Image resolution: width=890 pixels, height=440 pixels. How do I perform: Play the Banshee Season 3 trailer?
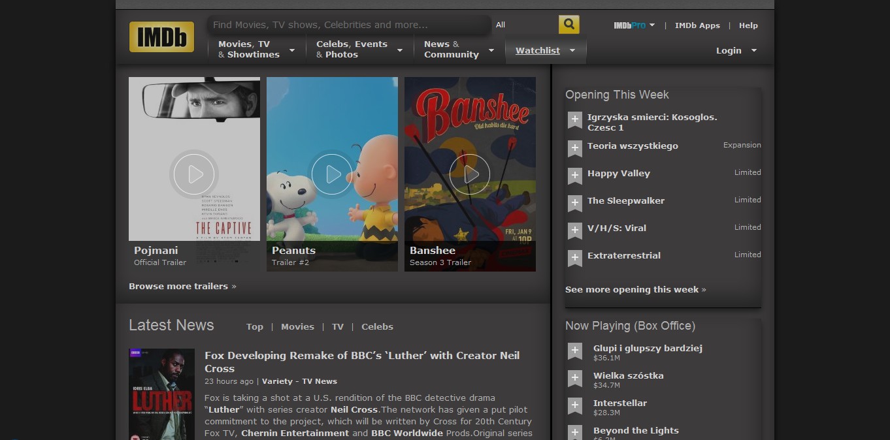[x=470, y=174]
